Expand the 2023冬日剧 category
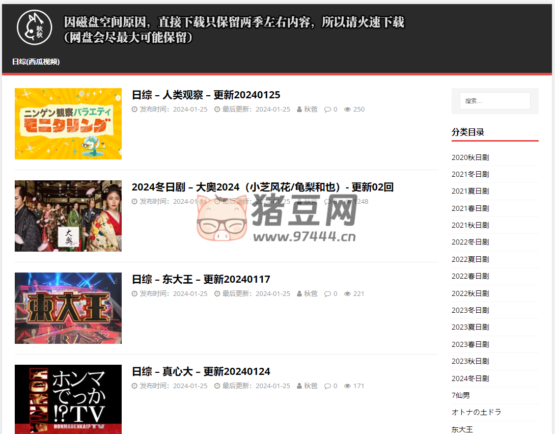The height and width of the screenshot is (434, 555). coord(470,310)
